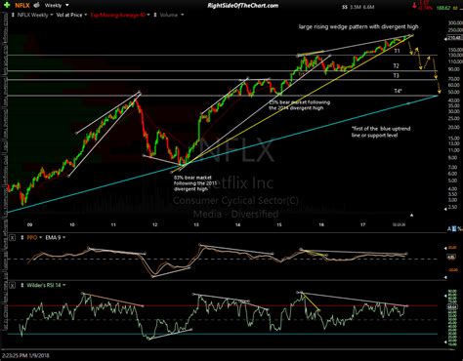Click the current price marker on price axis

[454, 38]
